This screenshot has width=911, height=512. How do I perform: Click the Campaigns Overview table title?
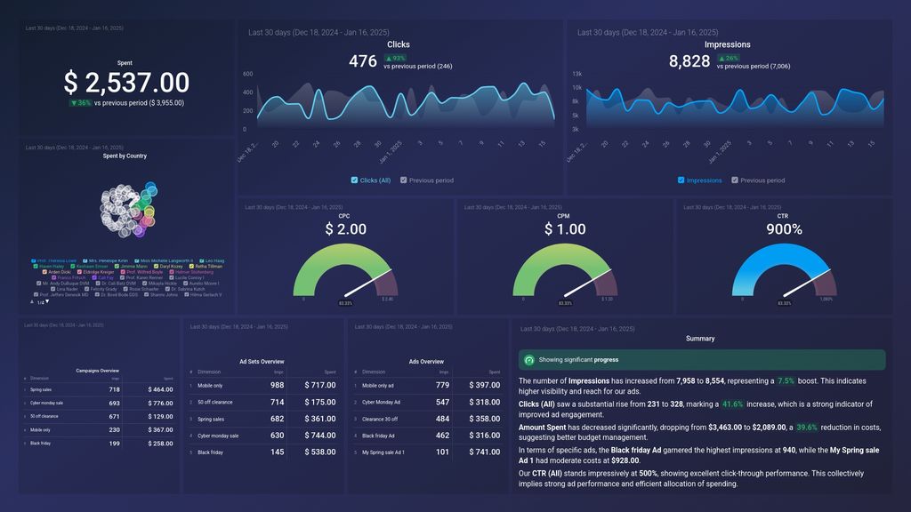tap(98, 371)
